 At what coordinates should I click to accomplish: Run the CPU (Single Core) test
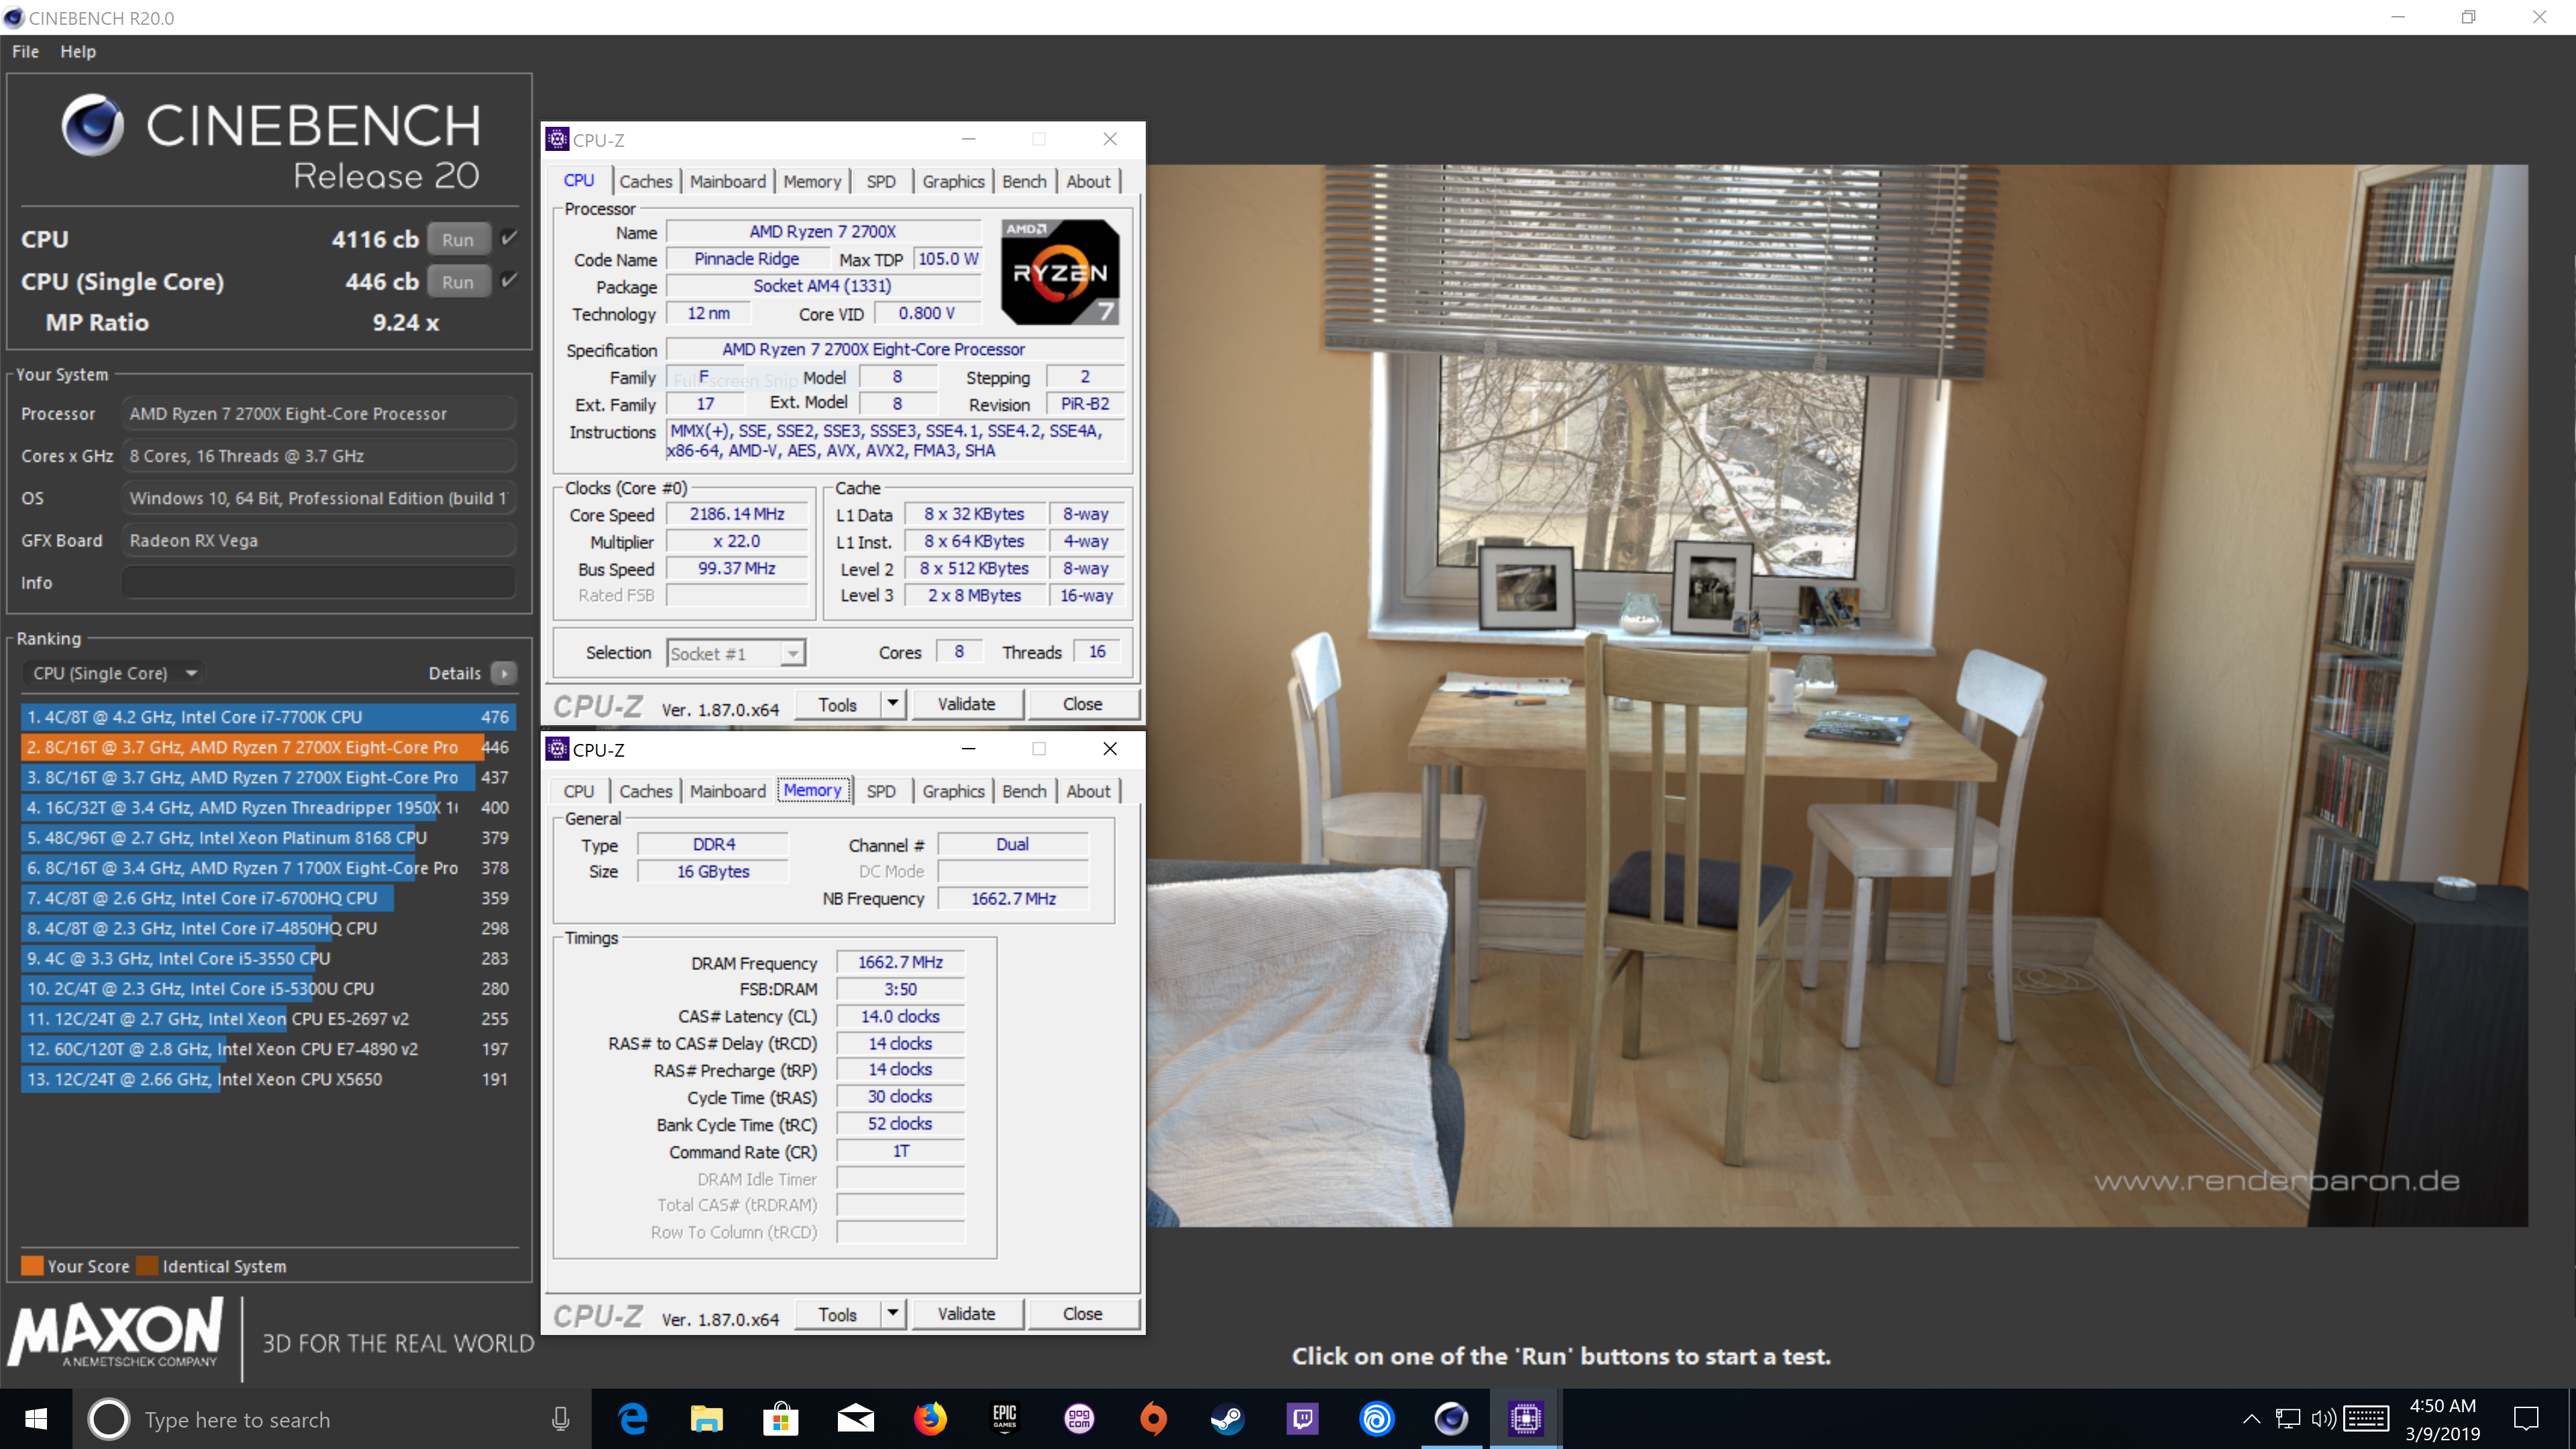pos(458,281)
